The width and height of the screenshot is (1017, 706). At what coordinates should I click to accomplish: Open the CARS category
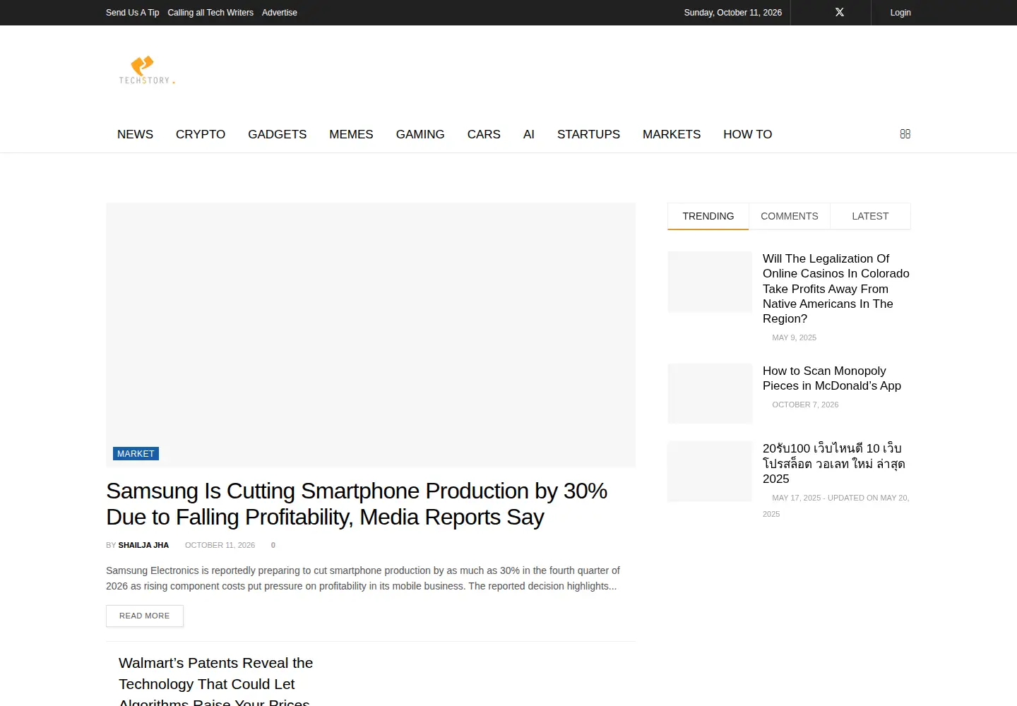click(x=484, y=134)
